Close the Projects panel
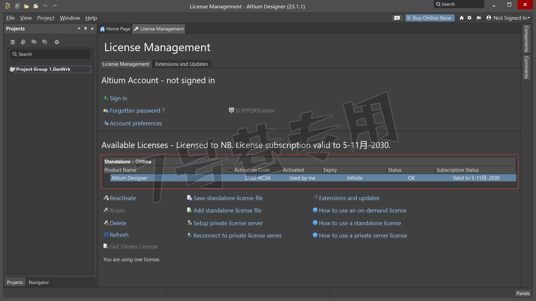The height and width of the screenshot is (301, 536). click(x=92, y=29)
